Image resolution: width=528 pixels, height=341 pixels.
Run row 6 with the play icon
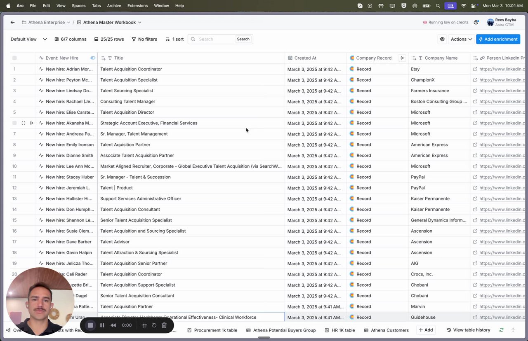point(31,123)
